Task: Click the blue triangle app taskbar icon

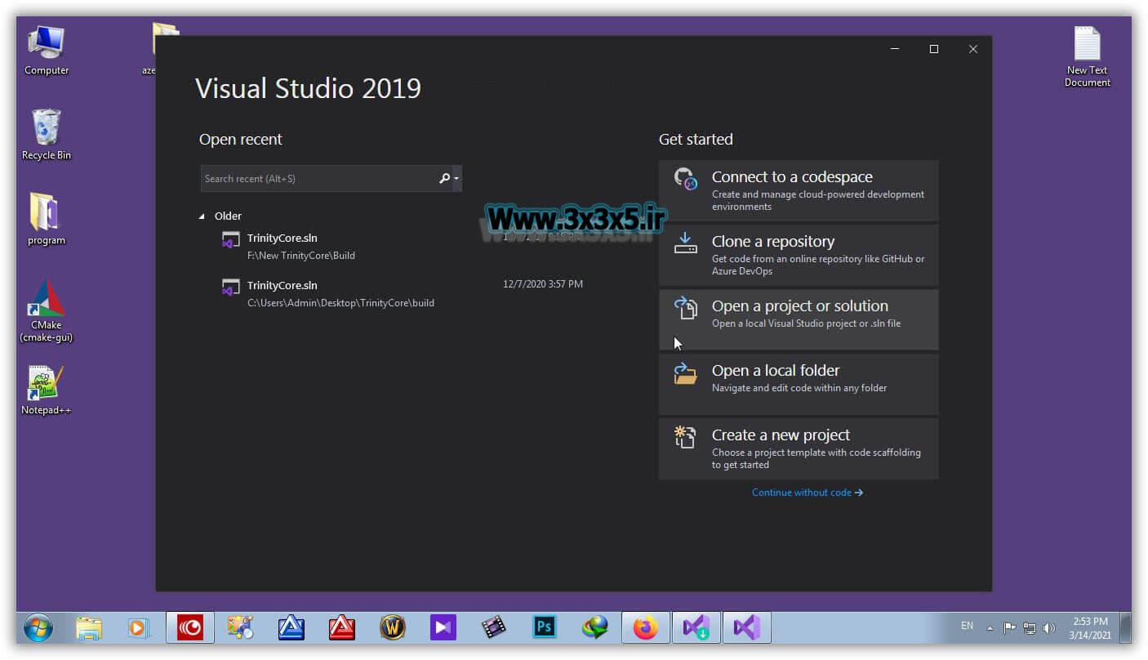Action: (291, 627)
